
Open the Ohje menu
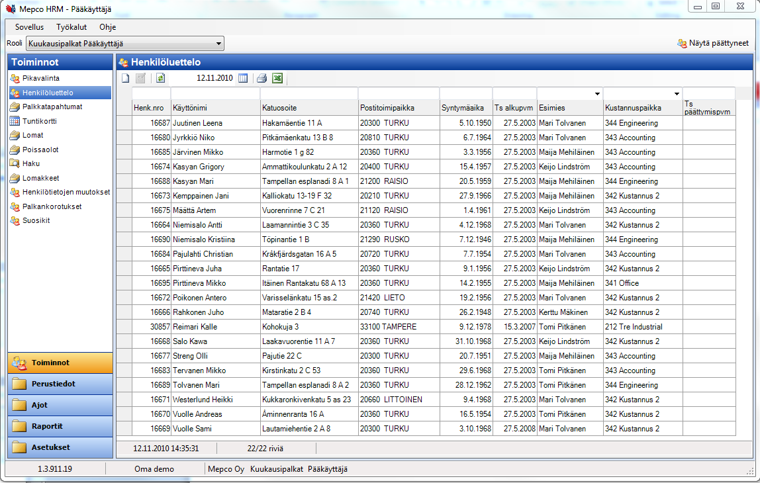click(108, 27)
